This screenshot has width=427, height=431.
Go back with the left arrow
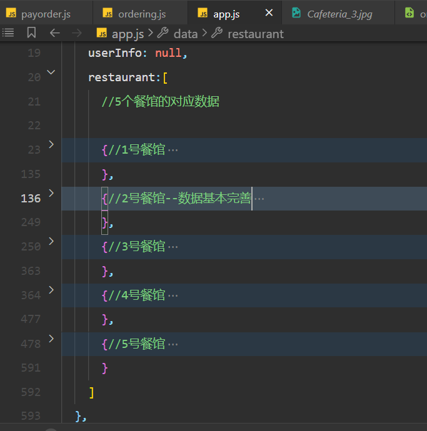point(55,33)
